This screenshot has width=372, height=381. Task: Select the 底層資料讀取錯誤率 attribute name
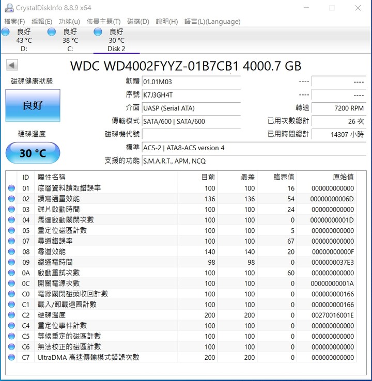[69, 188]
